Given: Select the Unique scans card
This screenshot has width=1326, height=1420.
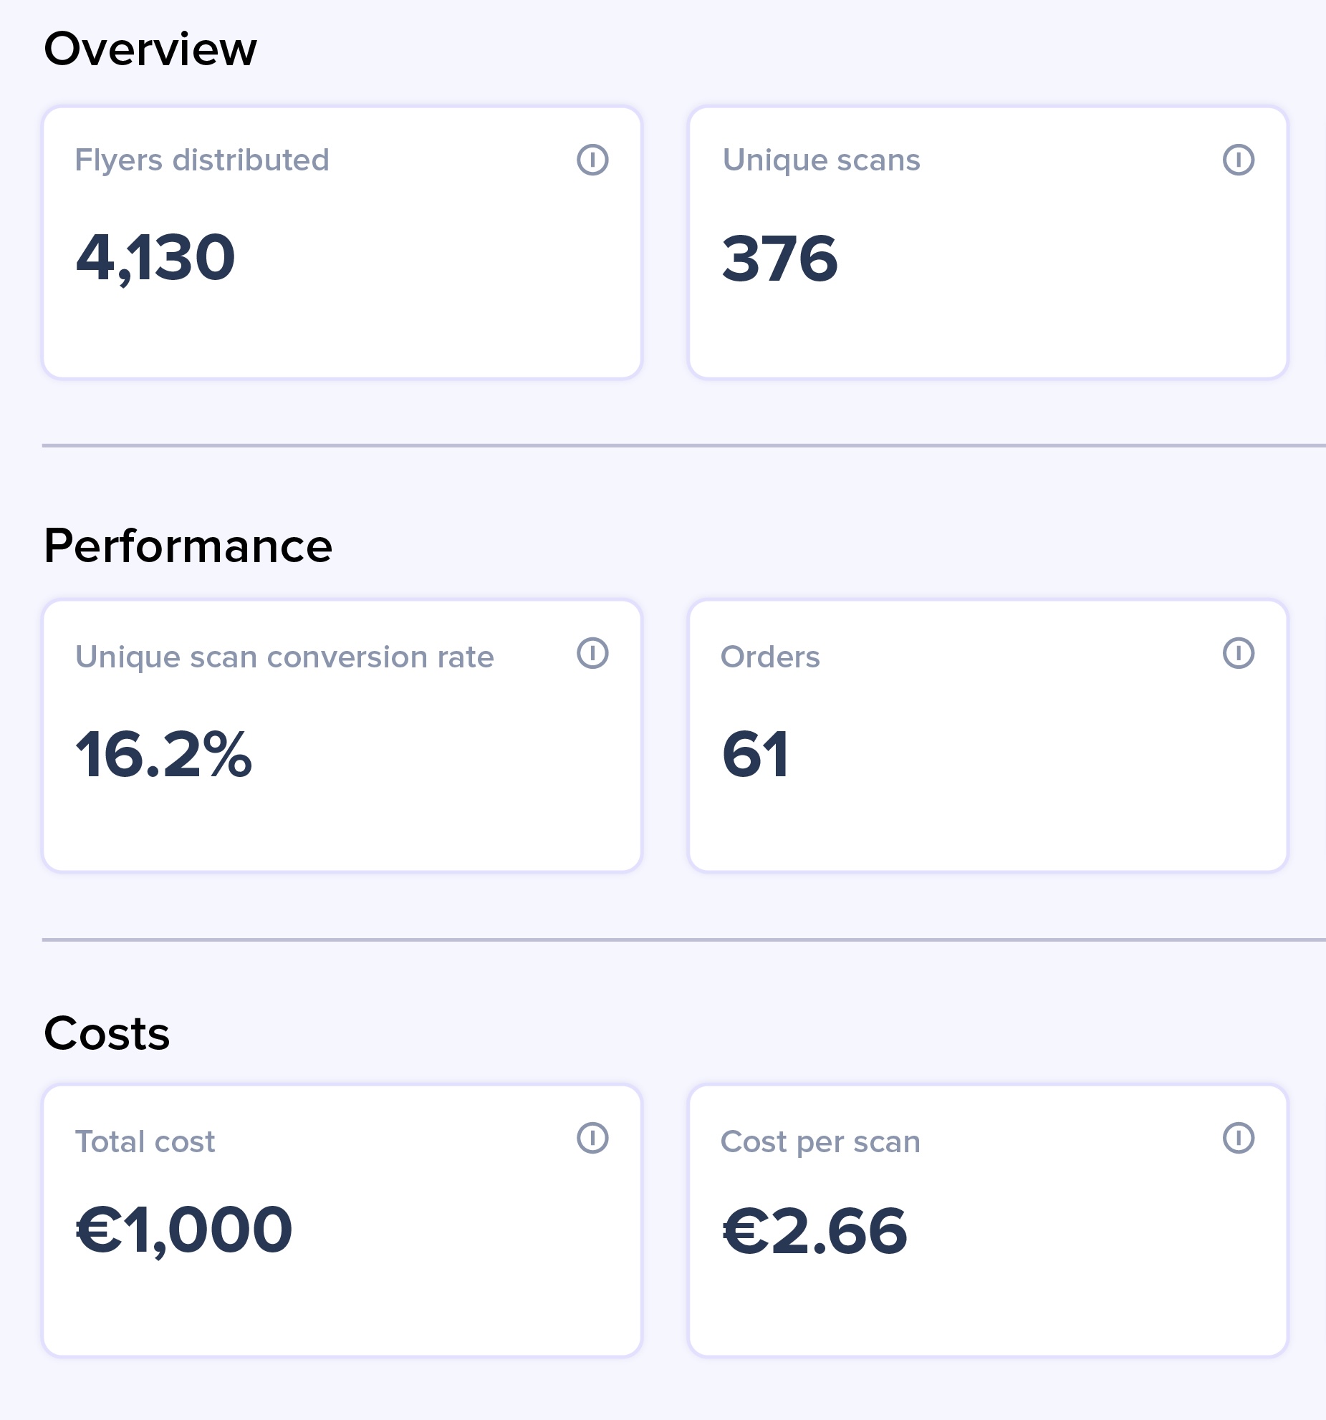Looking at the screenshot, I should pyautogui.click(x=988, y=243).
